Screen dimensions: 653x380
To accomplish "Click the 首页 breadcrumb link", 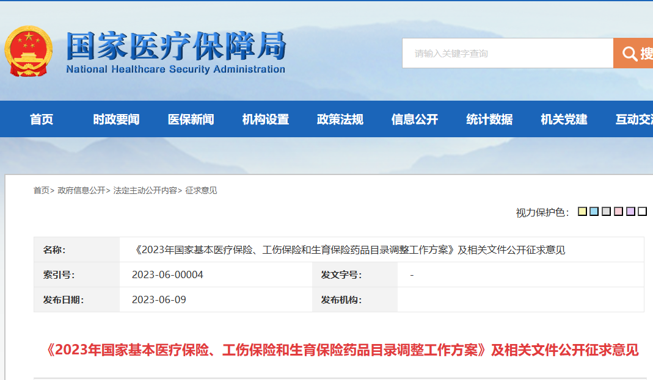I will (41, 190).
